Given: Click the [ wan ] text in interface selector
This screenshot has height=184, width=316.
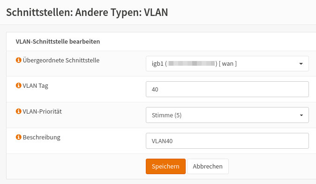Looking at the screenshot, I should (x=228, y=64).
